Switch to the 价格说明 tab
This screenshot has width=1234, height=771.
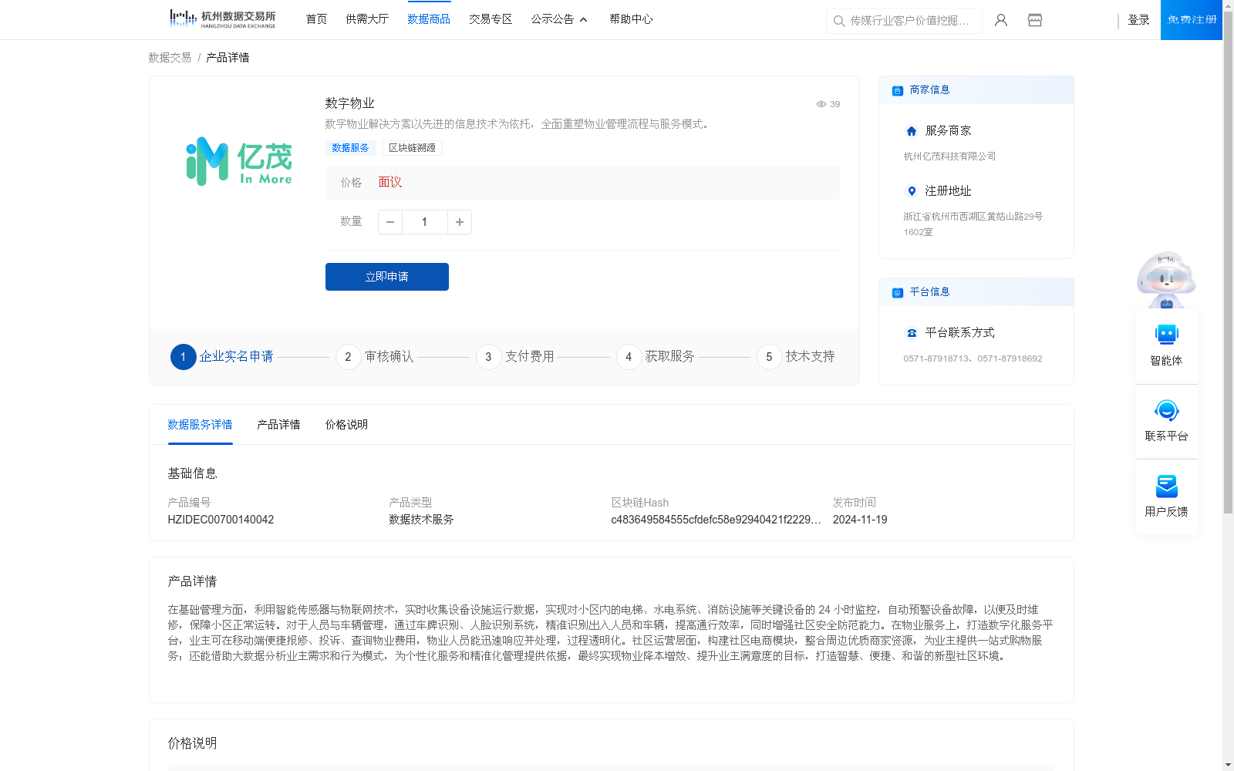click(346, 425)
